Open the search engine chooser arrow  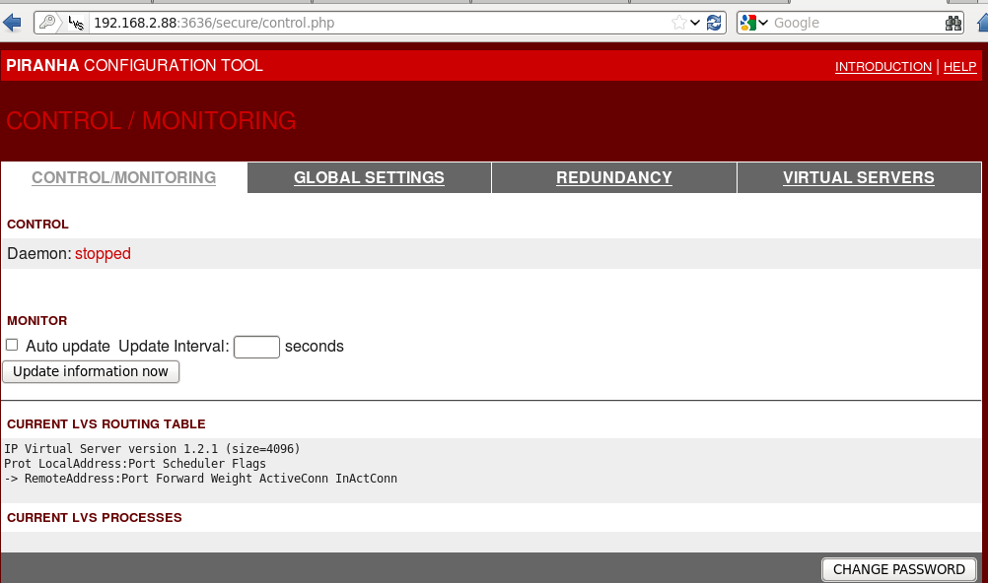pos(763,23)
